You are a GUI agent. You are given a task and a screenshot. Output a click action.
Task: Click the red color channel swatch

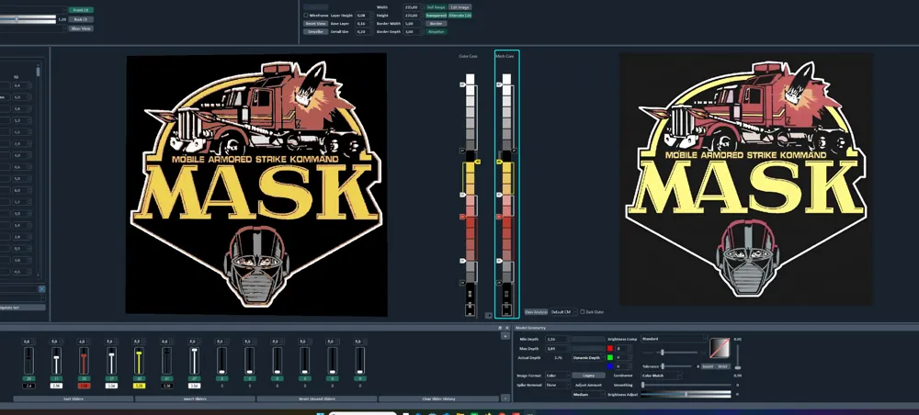pyautogui.click(x=610, y=348)
